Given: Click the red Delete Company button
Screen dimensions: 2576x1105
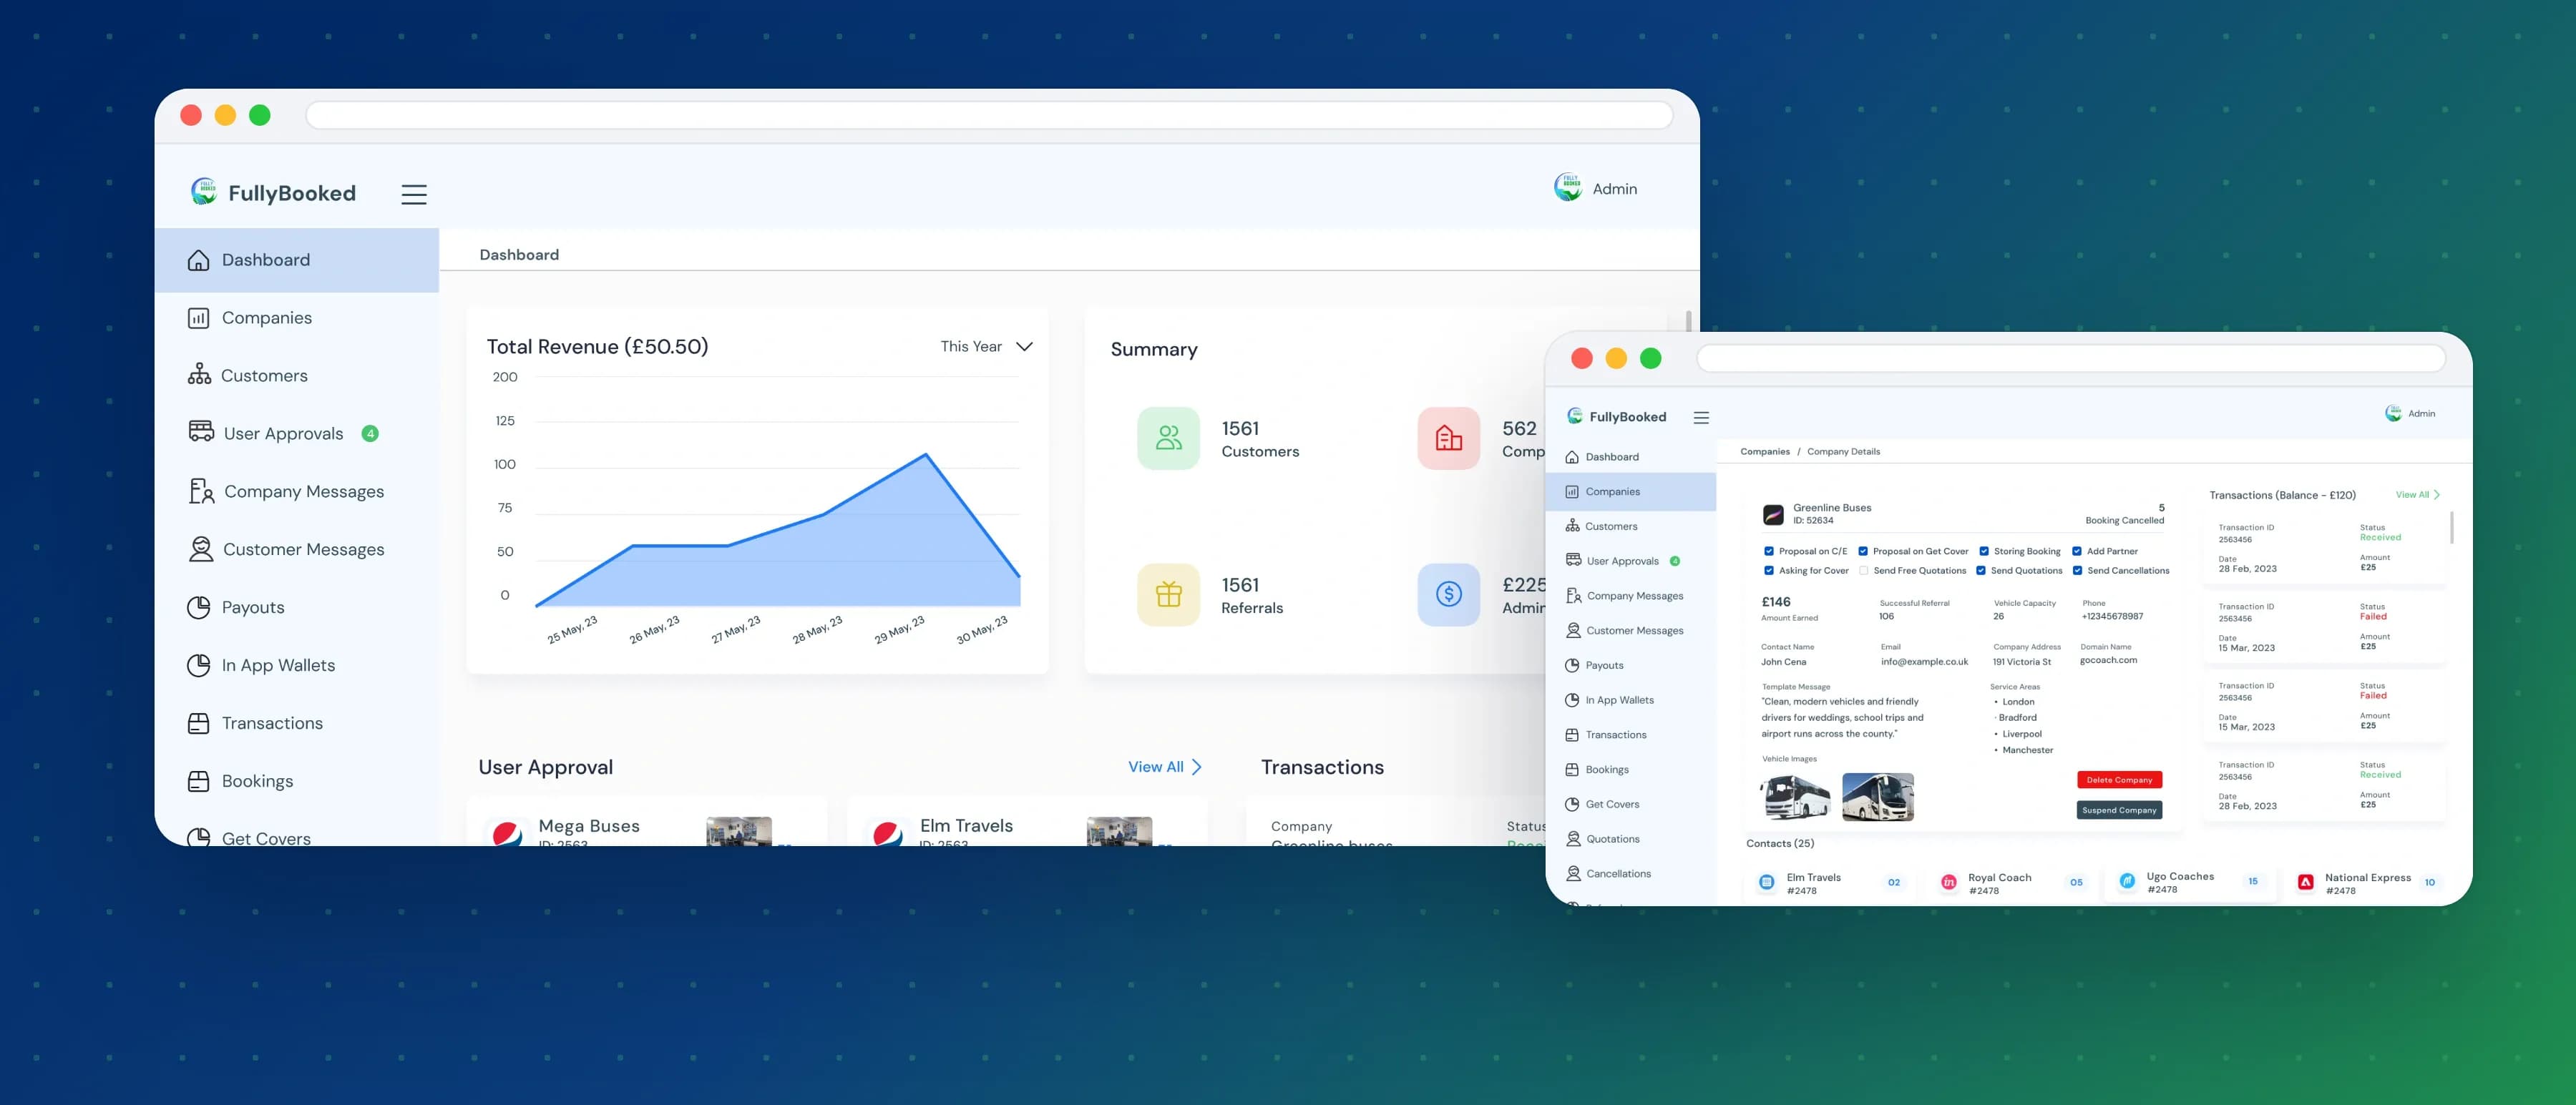Looking at the screenshot, I should click(x=2119, y=780).
